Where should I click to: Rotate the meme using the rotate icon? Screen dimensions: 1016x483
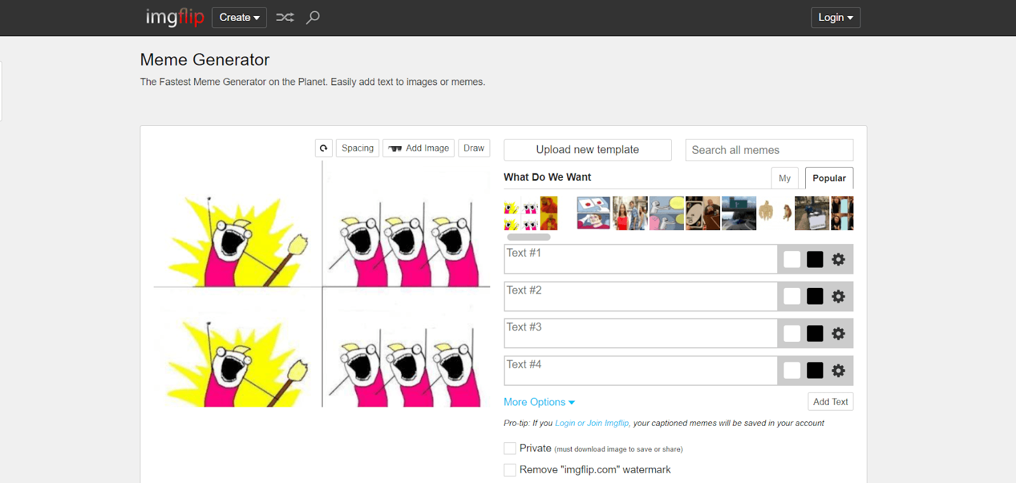point(324,148)
